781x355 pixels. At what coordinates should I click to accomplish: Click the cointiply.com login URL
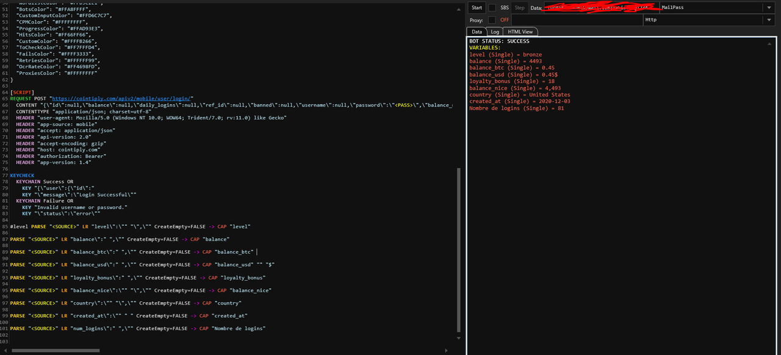pos(123,98)
